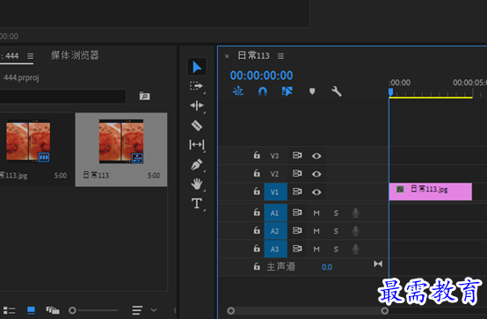Viewport: 487px width, 319px height.
Task: Select the 日常113 timeline tab
Action: click(253, 55)
